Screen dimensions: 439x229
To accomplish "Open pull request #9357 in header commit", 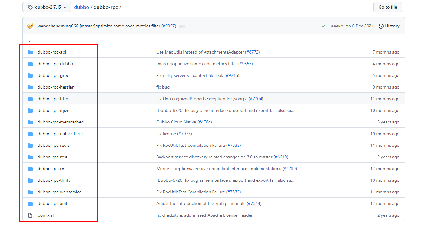I will click(x=169, y=26).
